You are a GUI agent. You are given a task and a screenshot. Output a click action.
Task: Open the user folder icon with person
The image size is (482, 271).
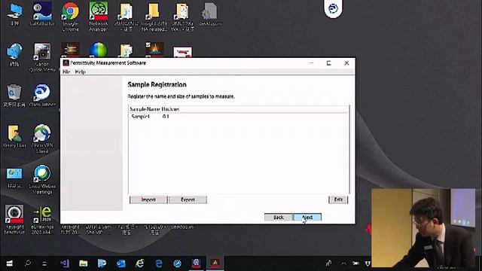pos(14,136)
